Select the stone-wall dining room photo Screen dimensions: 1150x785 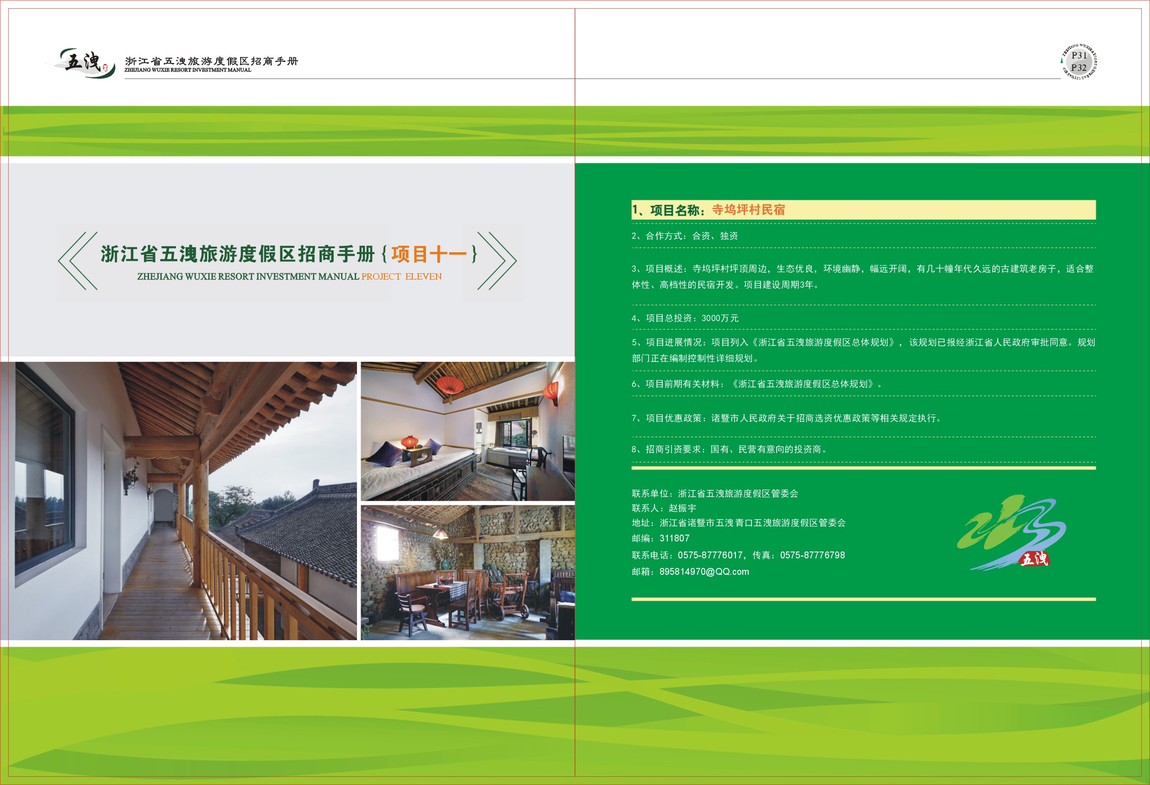tap(468, 573)
